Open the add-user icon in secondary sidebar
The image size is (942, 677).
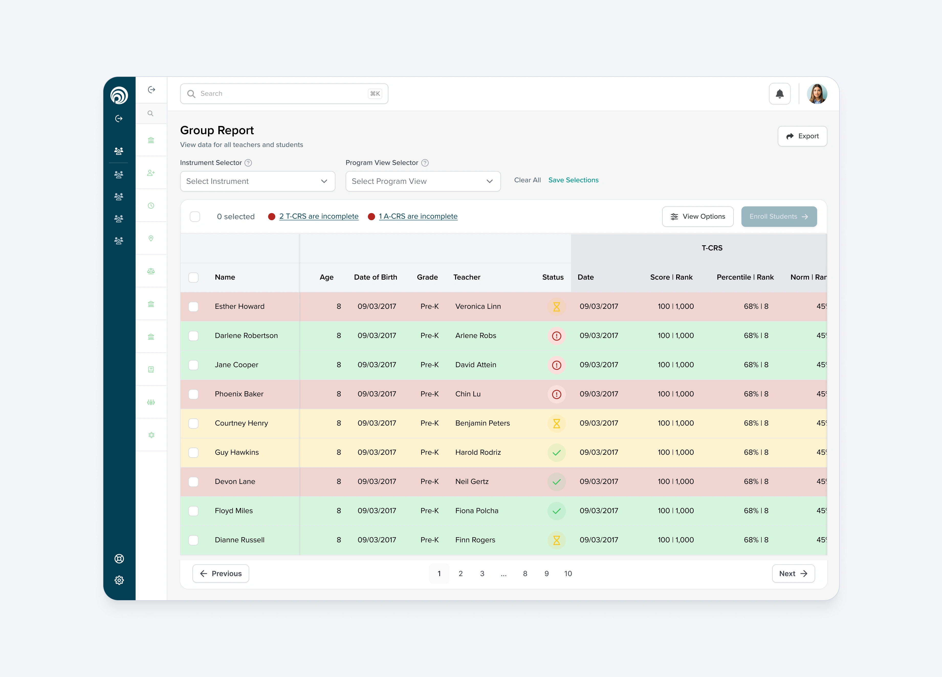(x=151, y=173)
